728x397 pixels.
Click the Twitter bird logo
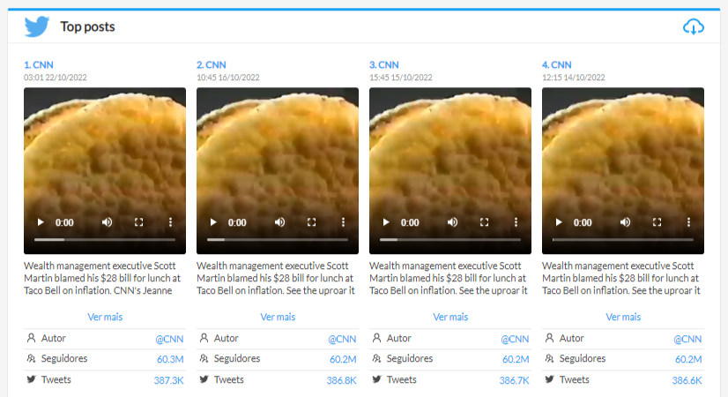37,26
